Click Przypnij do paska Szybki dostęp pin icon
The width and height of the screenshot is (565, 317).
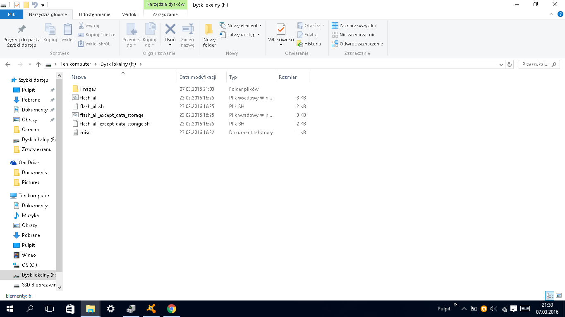pyautogui.click(x=22, y=30)
